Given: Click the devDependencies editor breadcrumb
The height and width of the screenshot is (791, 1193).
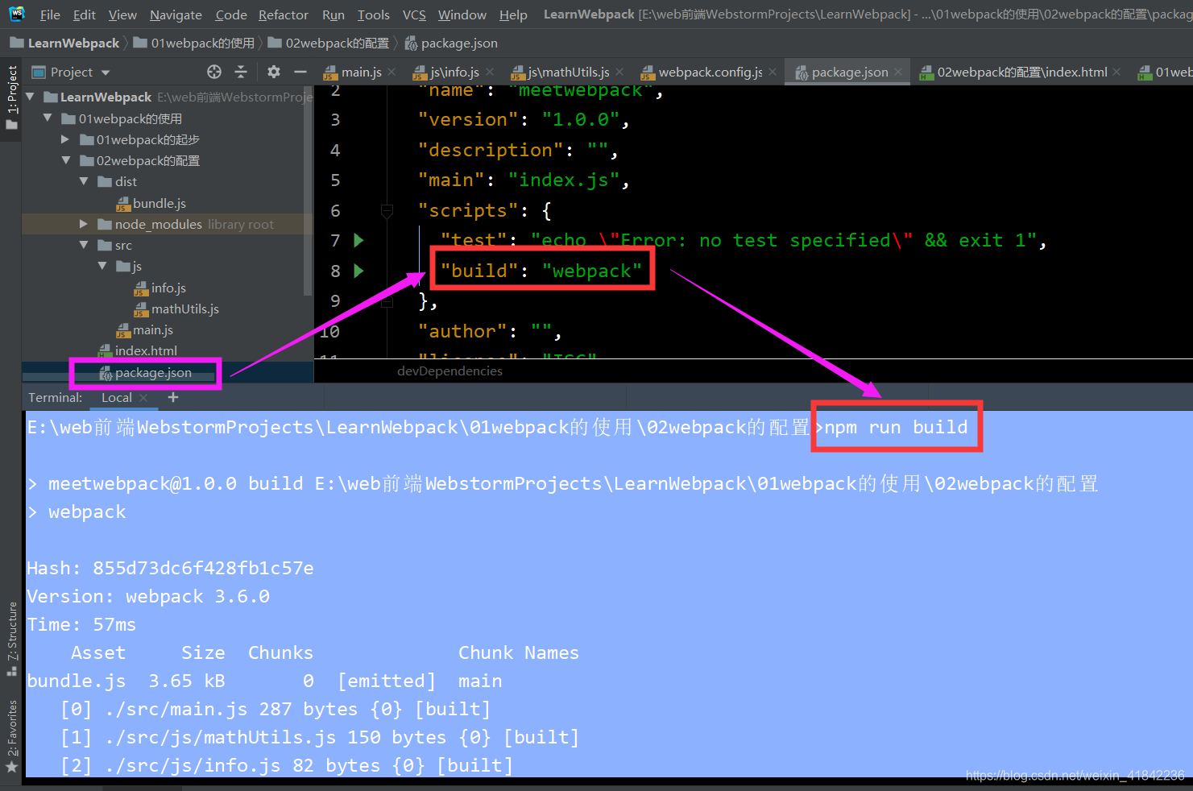Looking at the screenshot, I should pyautogui.click(x=449, y=371).
